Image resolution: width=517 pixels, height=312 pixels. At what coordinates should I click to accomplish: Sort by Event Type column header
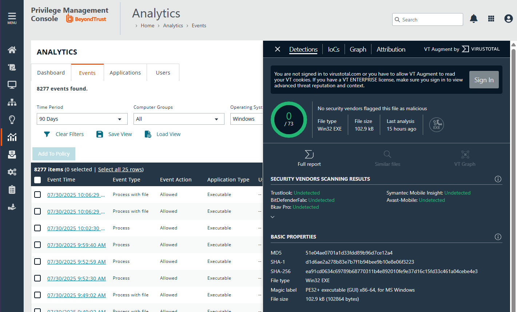click(126, 180)
